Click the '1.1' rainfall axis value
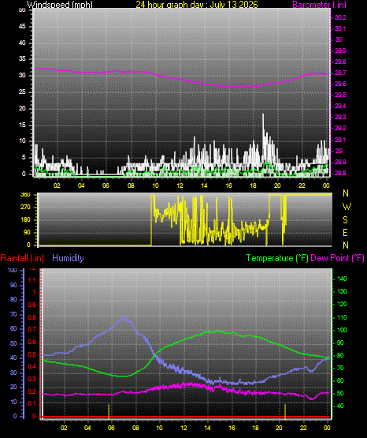Image resolution: width=367 pixels, height=438 pixels. tap(32, 280)
